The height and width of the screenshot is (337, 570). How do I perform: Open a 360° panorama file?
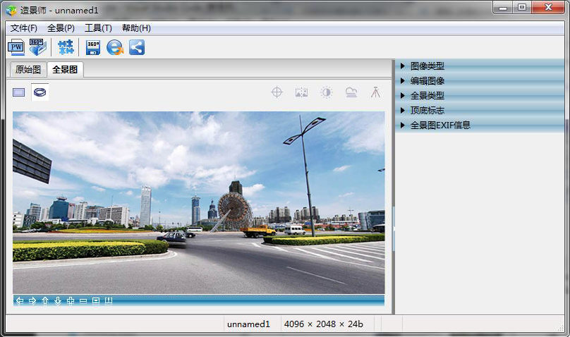(x=37, y=47)
